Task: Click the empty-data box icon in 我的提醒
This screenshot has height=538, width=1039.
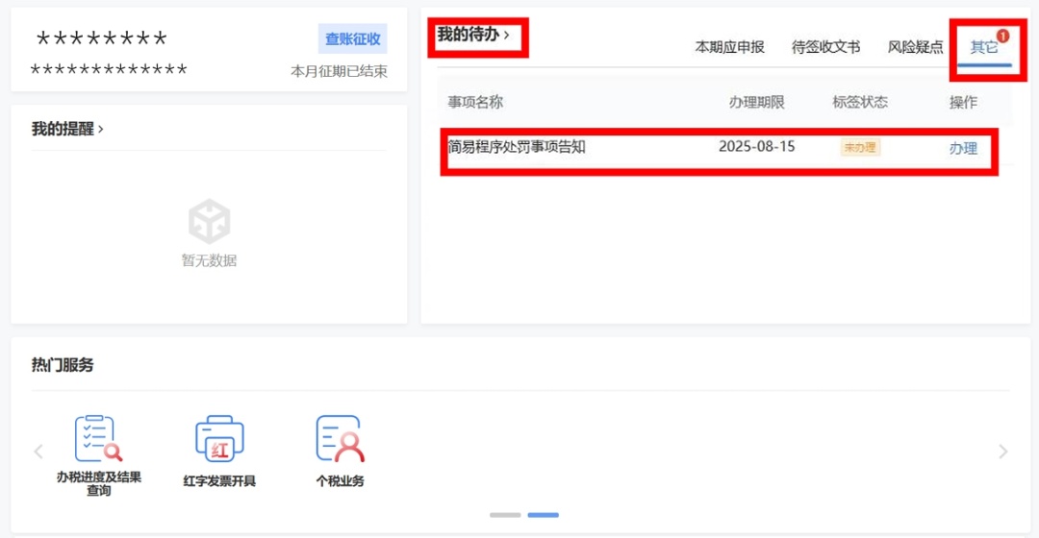Action: (x=209, y=221)
